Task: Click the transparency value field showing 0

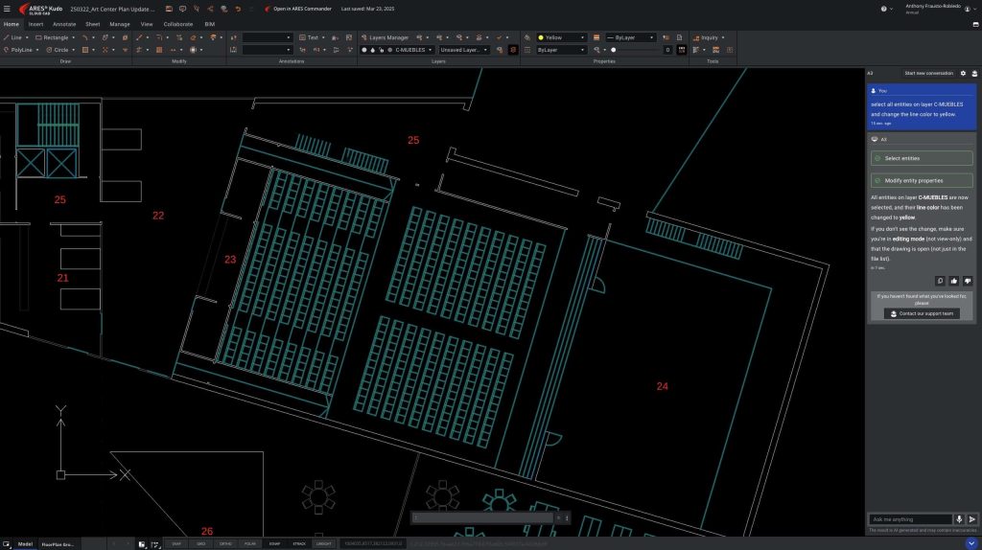Action: (x=666, y=50)
